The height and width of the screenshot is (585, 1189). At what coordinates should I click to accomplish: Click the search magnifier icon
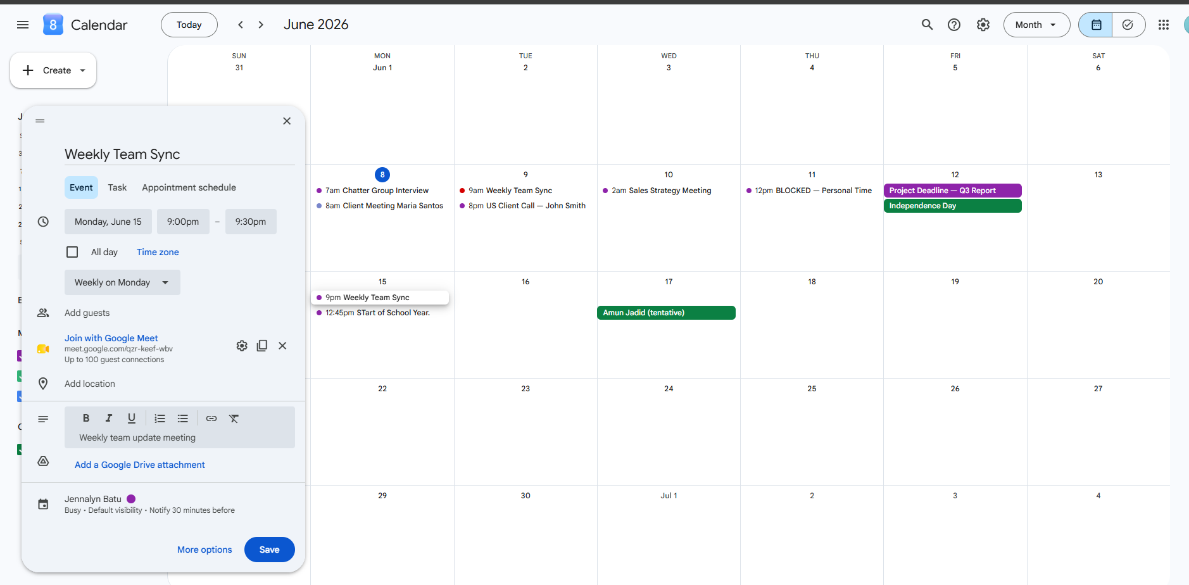click(x=927, y=25)
